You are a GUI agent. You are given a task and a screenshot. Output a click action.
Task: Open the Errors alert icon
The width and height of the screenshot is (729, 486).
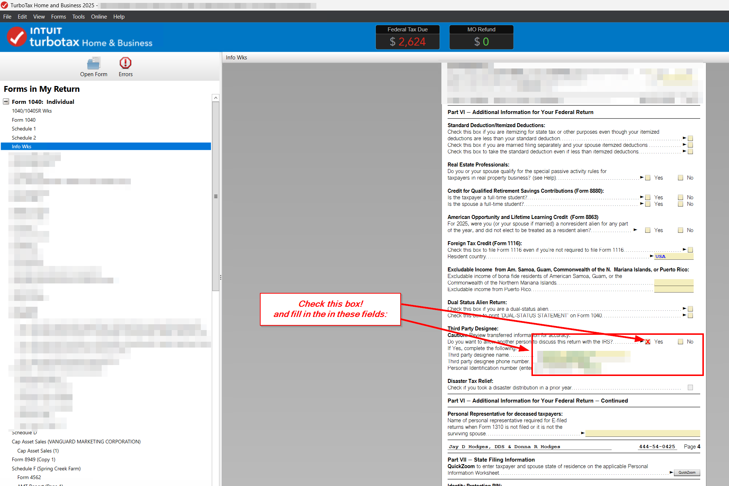(x=125, y=63)
